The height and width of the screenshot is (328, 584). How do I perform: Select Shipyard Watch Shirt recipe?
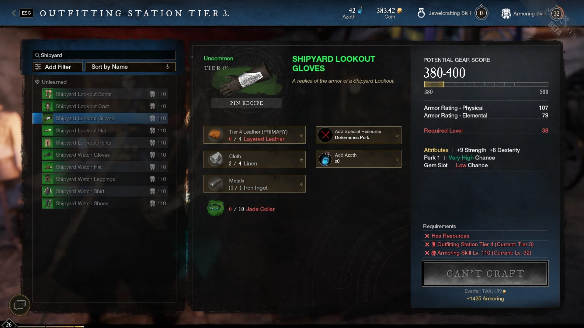coord(105,191)
